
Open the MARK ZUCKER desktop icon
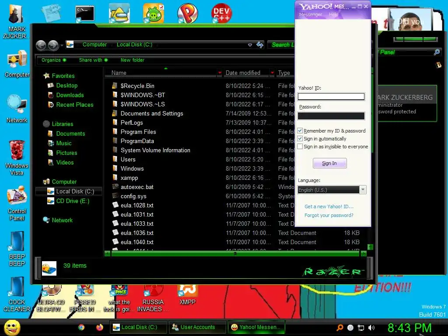(x=16, y=21)
